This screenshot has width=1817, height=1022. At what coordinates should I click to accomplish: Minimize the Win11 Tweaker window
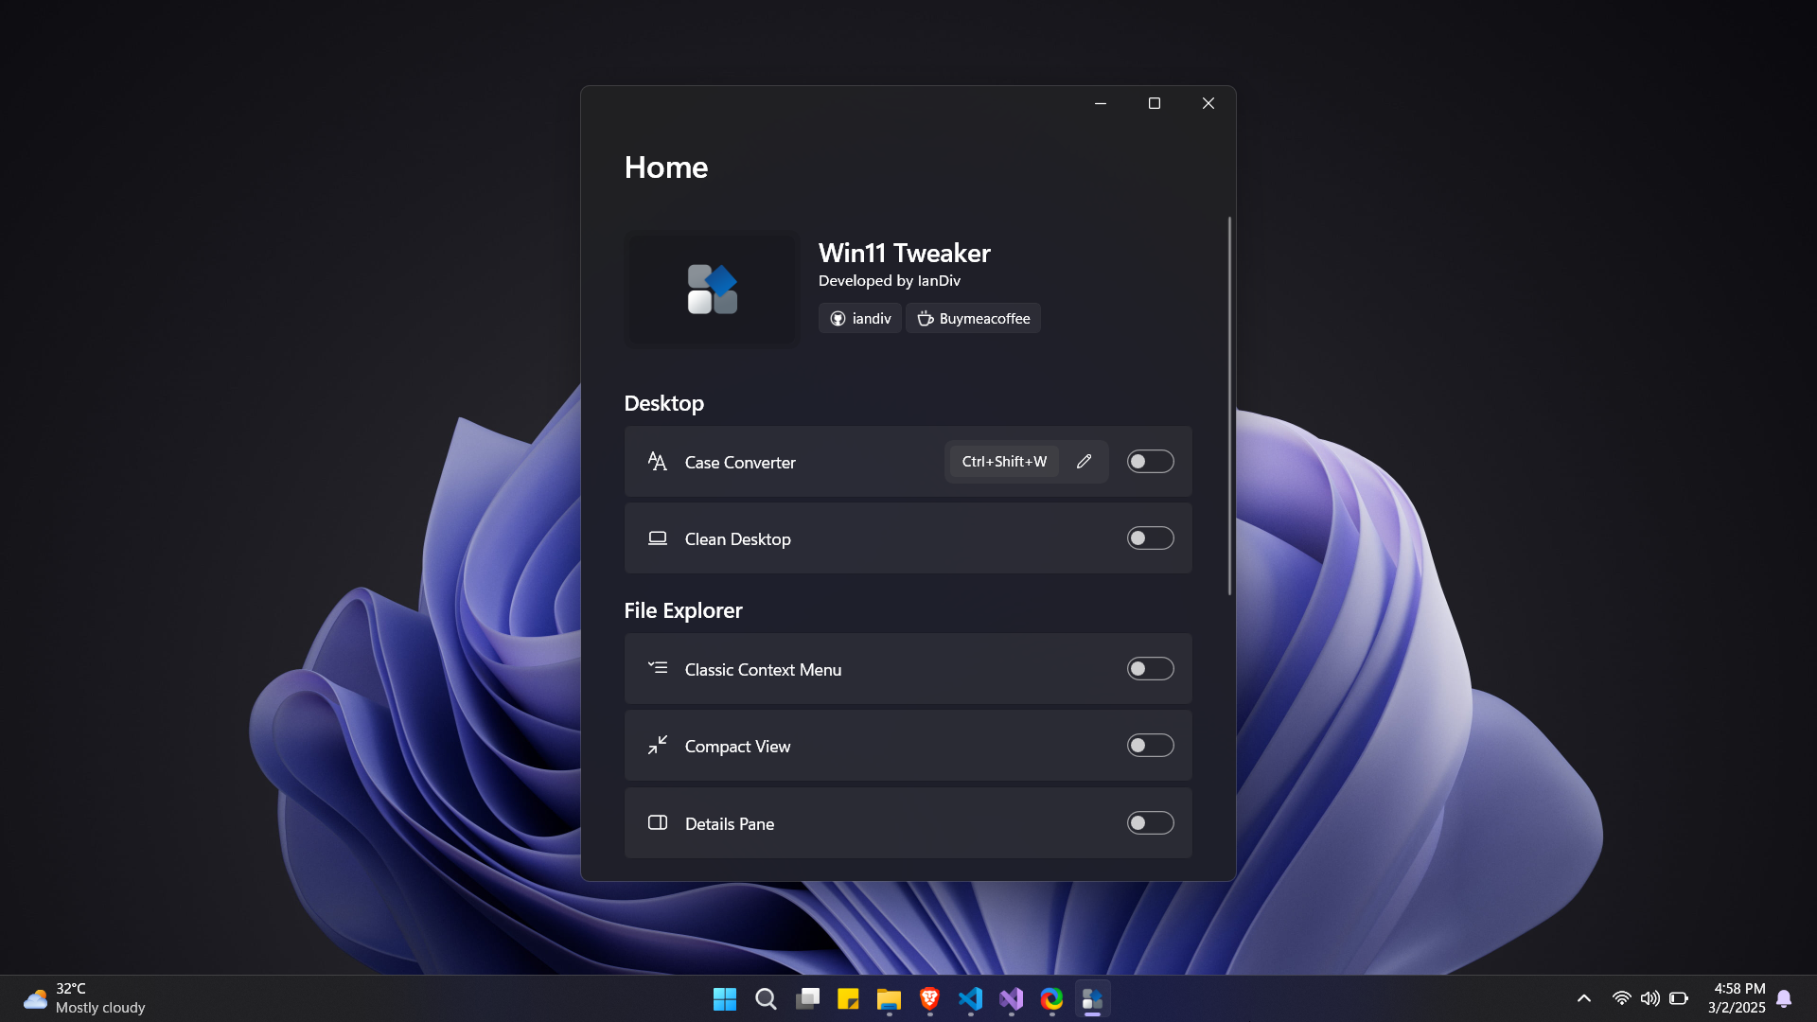click(x=1100, y=103)
